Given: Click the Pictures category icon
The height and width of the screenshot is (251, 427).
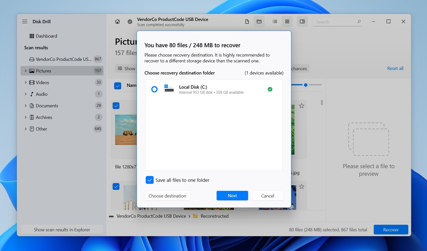Looking at the screenshot, I should pyautogui.click(x=32, y=71).
